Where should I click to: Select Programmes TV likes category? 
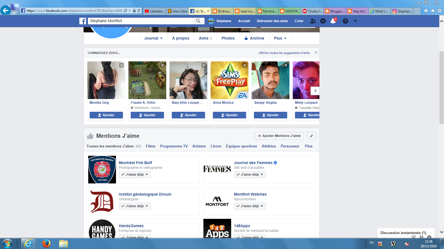click(174, 146)
